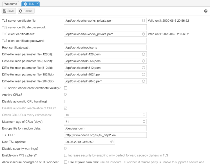Regenerate the 1024bit Diffie-Hellman parameter file
The height and width of the screenshot is (168, 210).
tap(144, 74)
